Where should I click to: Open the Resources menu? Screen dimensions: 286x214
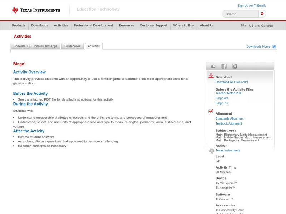pyautogui.click(x=127, y=25)
